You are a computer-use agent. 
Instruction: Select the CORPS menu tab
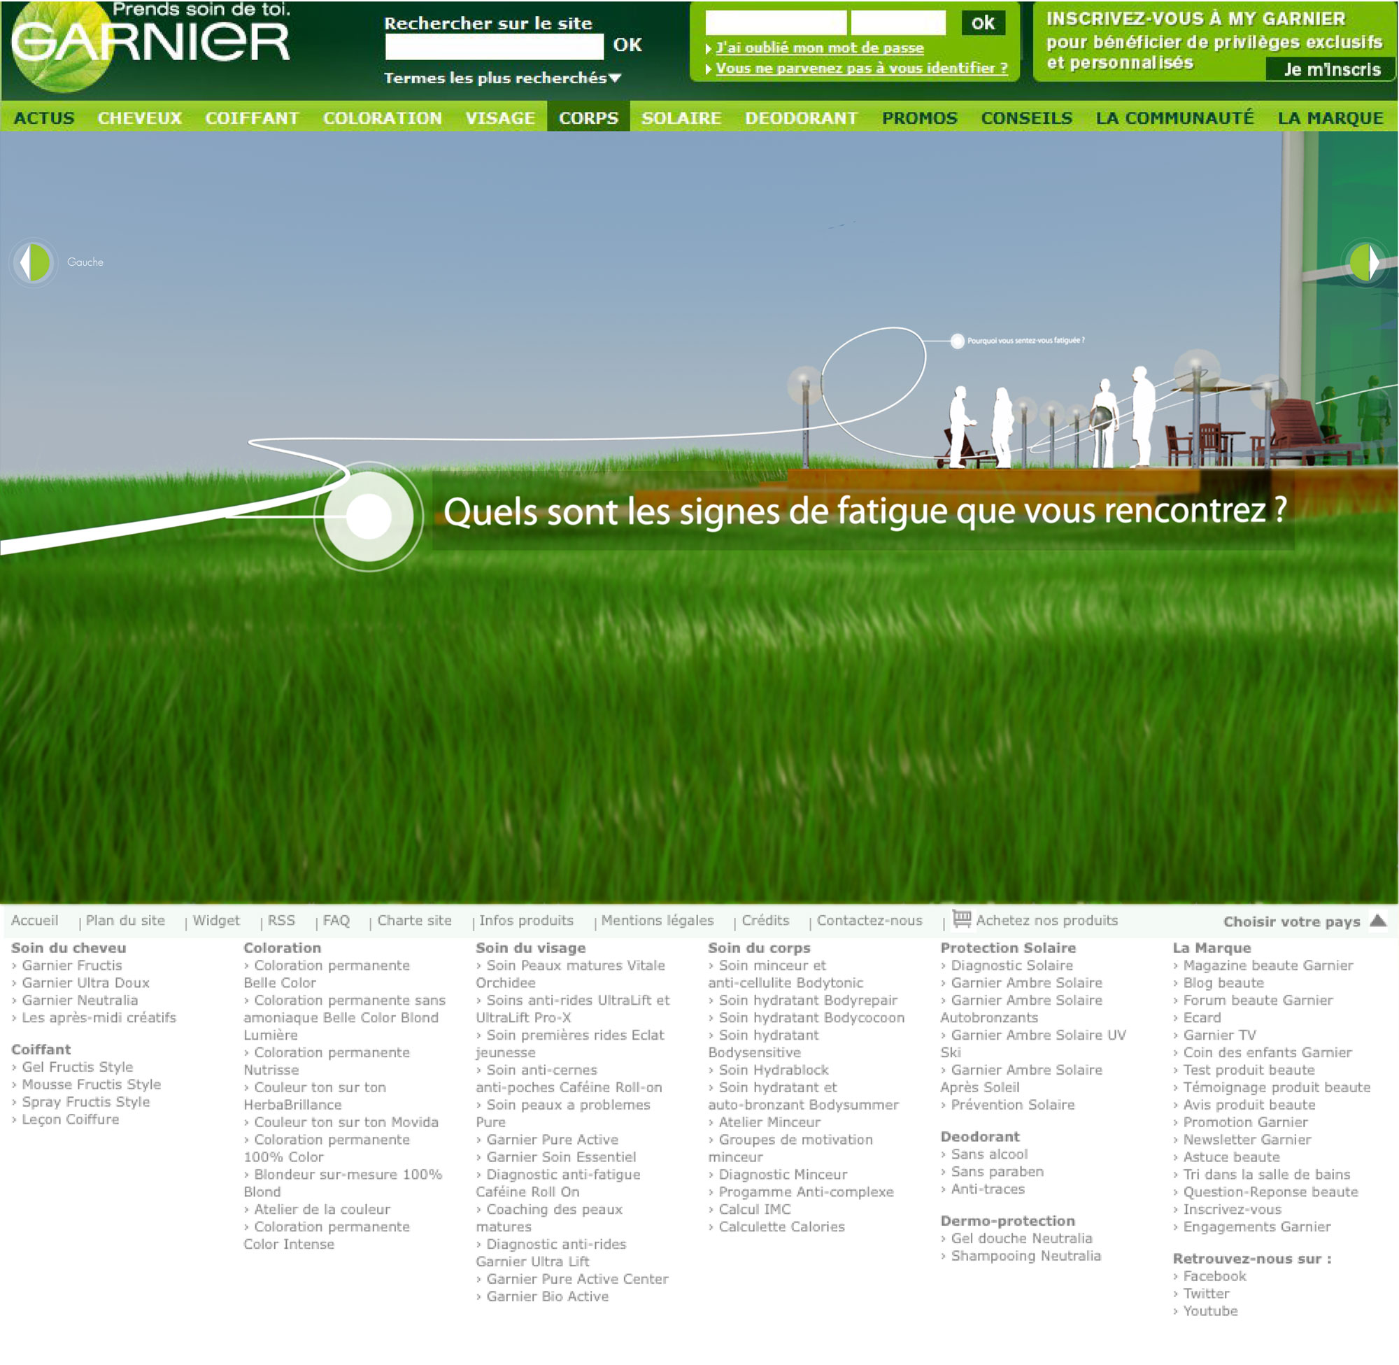pyautogui.click(x=588, y=116)
